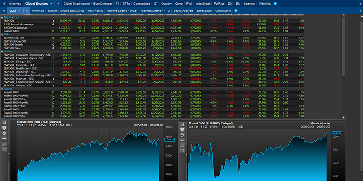This screenshot has width=363, height=181.
Task: Open Watchlist tab
Action: point(265,4)
